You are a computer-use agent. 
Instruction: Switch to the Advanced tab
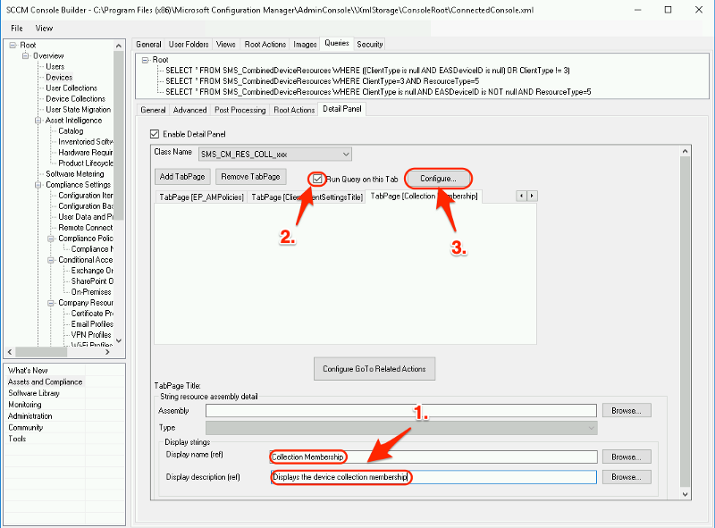pos(189,109)
